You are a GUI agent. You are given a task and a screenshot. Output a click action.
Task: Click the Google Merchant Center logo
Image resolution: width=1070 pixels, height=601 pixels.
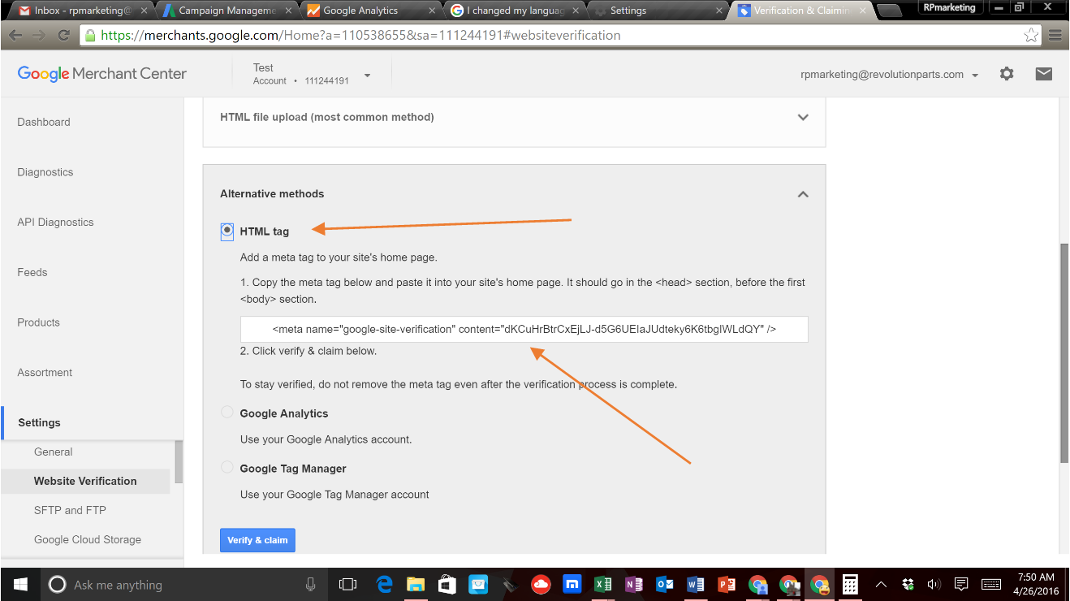pyautogui.click(x=102, y=74)
